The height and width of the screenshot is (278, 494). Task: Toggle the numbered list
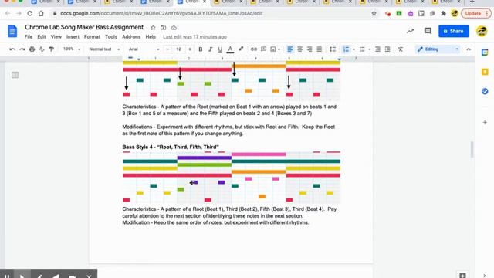click(x=346, y=49)
